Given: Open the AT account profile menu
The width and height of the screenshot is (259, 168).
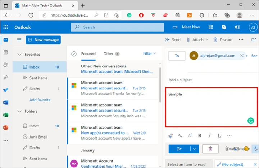Looking at the screenshot, I should click(x=253, y=27).
